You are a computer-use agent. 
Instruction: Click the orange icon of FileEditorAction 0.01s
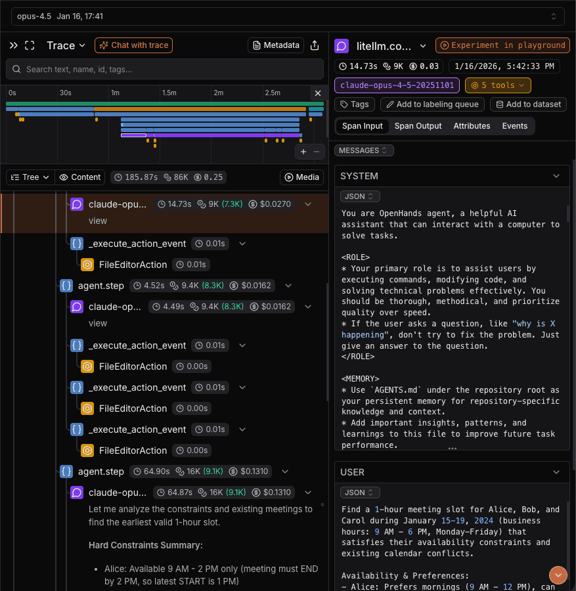87,265
